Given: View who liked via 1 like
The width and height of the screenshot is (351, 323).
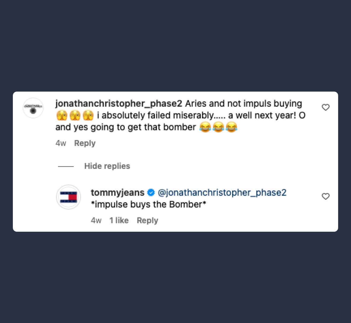Looking at the screenshot, I should click(119, 220).
